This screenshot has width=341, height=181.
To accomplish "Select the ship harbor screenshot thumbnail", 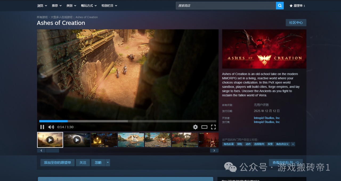I will (131, 140).
